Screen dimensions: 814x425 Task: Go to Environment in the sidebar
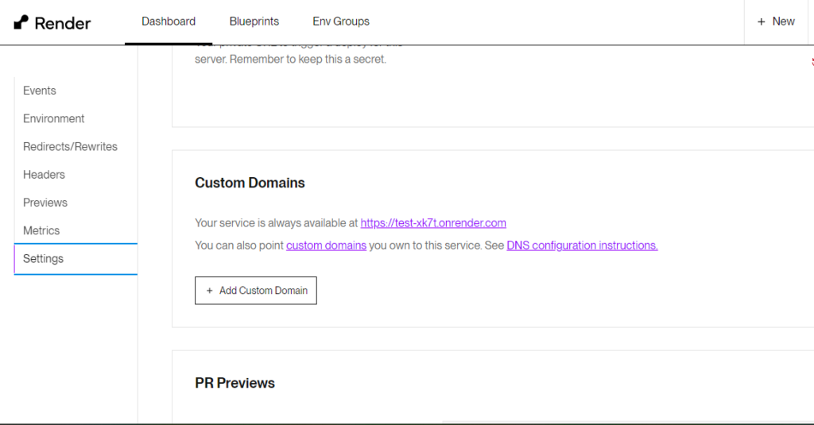53,118
